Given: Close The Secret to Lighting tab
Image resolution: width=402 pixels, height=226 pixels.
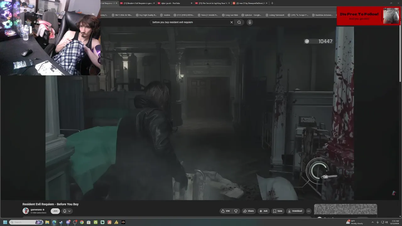Looking at the screenshot, I should [x=229, y=3].
